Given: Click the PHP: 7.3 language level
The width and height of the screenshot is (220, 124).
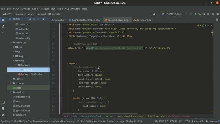Looking at the screenshot, I should pyautogui.click(x=164, y=121).
